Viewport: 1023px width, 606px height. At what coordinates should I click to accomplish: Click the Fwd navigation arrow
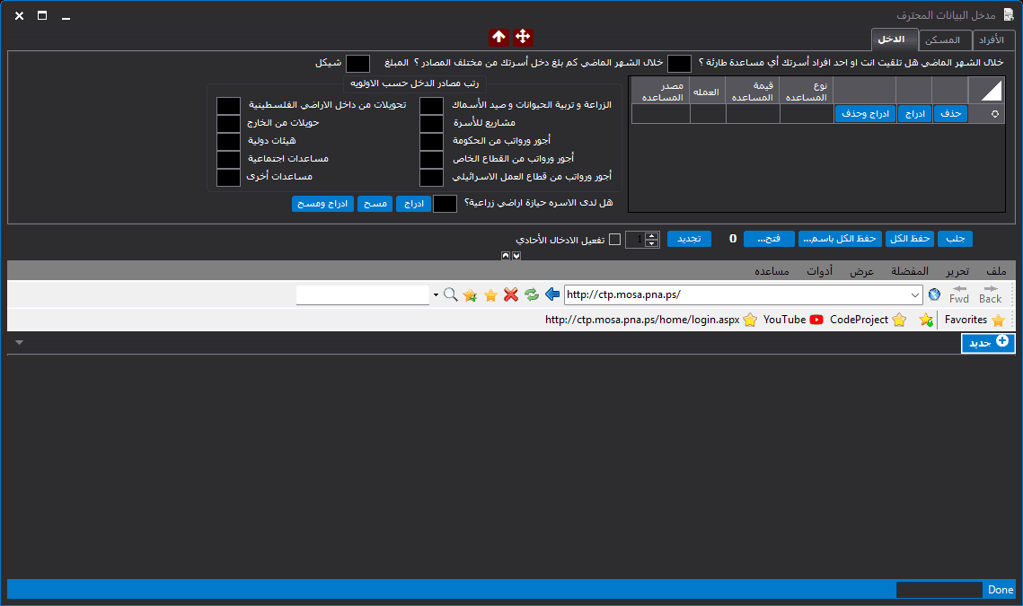click(x=959, y=294)
